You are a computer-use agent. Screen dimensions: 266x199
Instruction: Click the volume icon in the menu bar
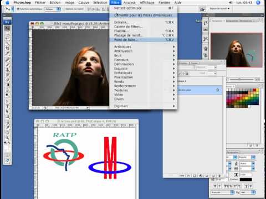(231, 3)
